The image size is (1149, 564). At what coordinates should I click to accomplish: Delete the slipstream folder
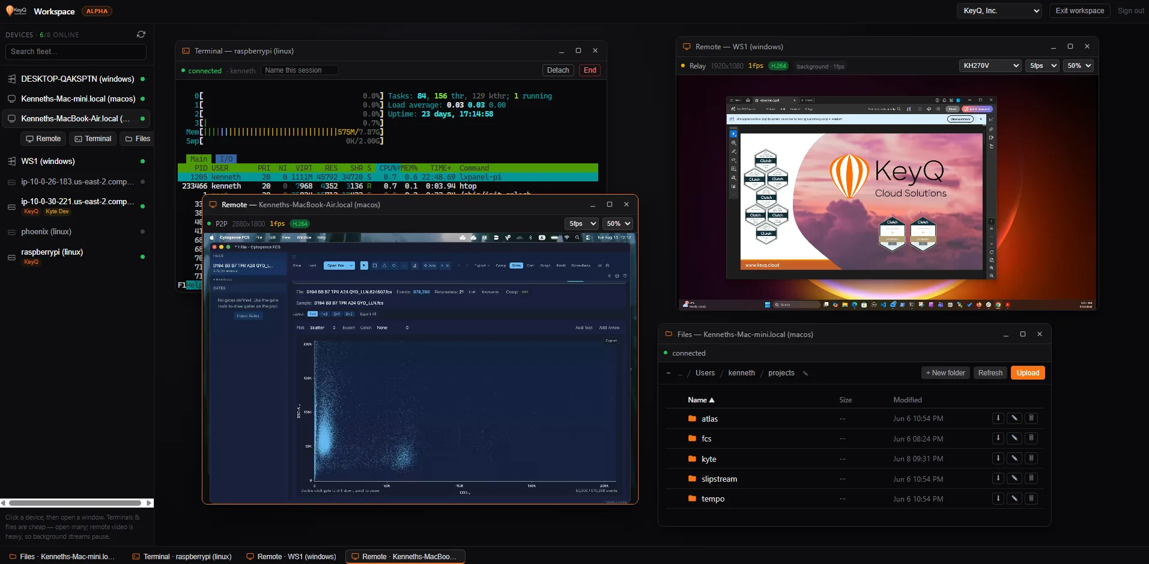(1031, 479)
